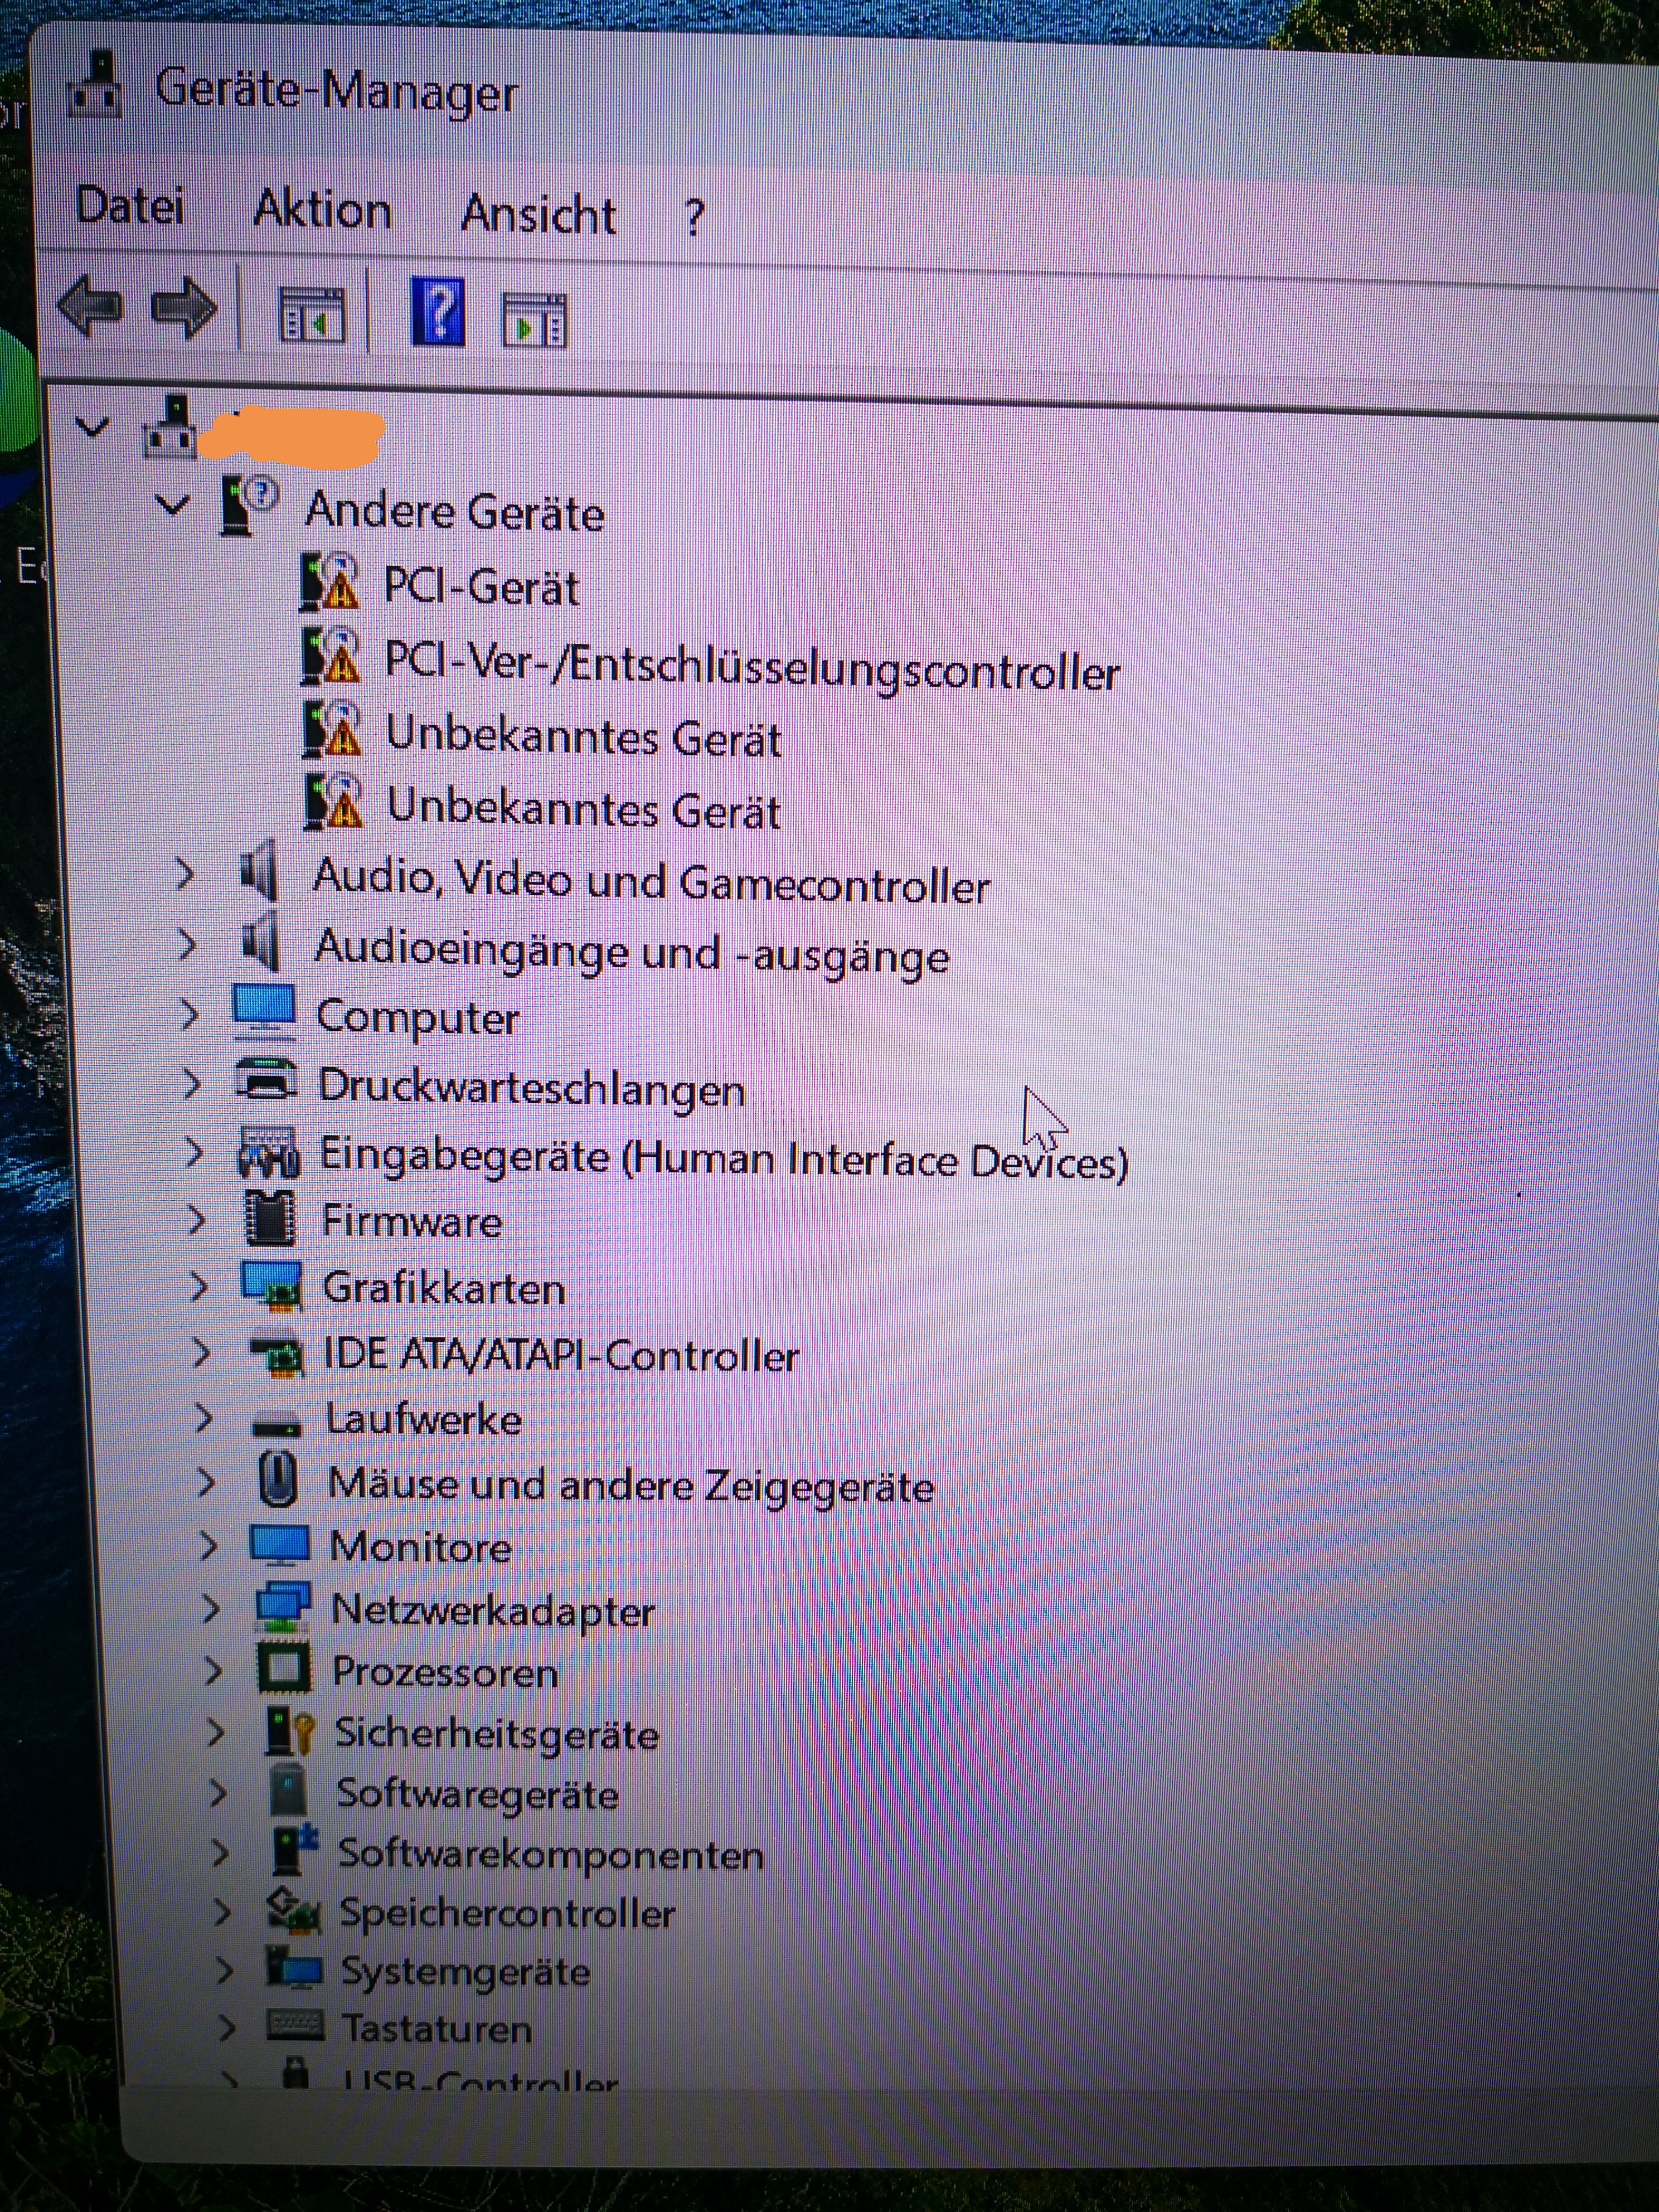Click the Prozessoren chip icon
The height and width of the screenshot is (2212, 1659).
[x=284, y=1669]
